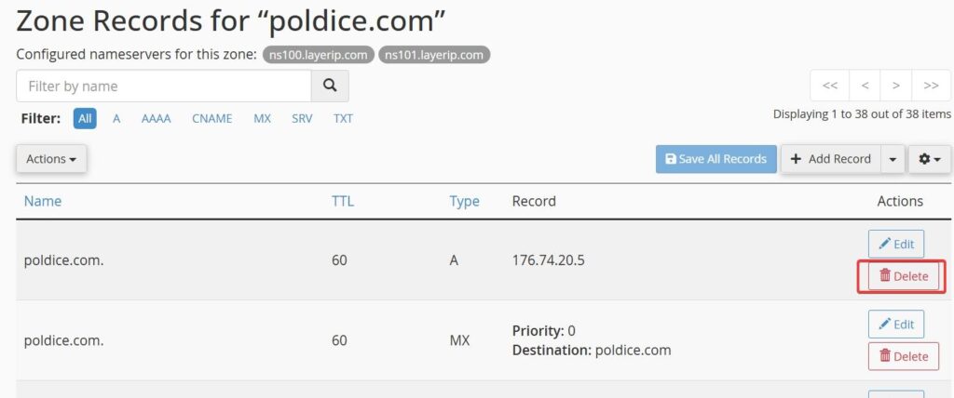Delete the poldice.com MX record
The height and width of the screenshot is (398, 954).
(x=903, y=356)
